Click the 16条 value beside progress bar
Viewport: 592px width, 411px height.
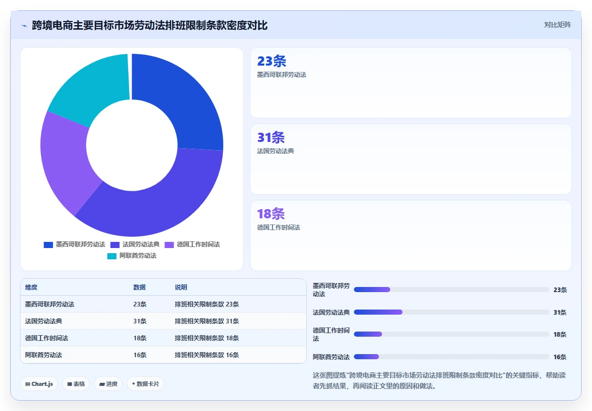click(x=560, y=357)
